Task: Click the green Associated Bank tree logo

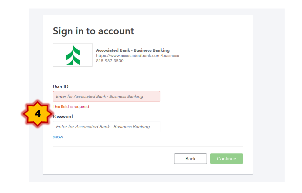Action: click(73, 55)
